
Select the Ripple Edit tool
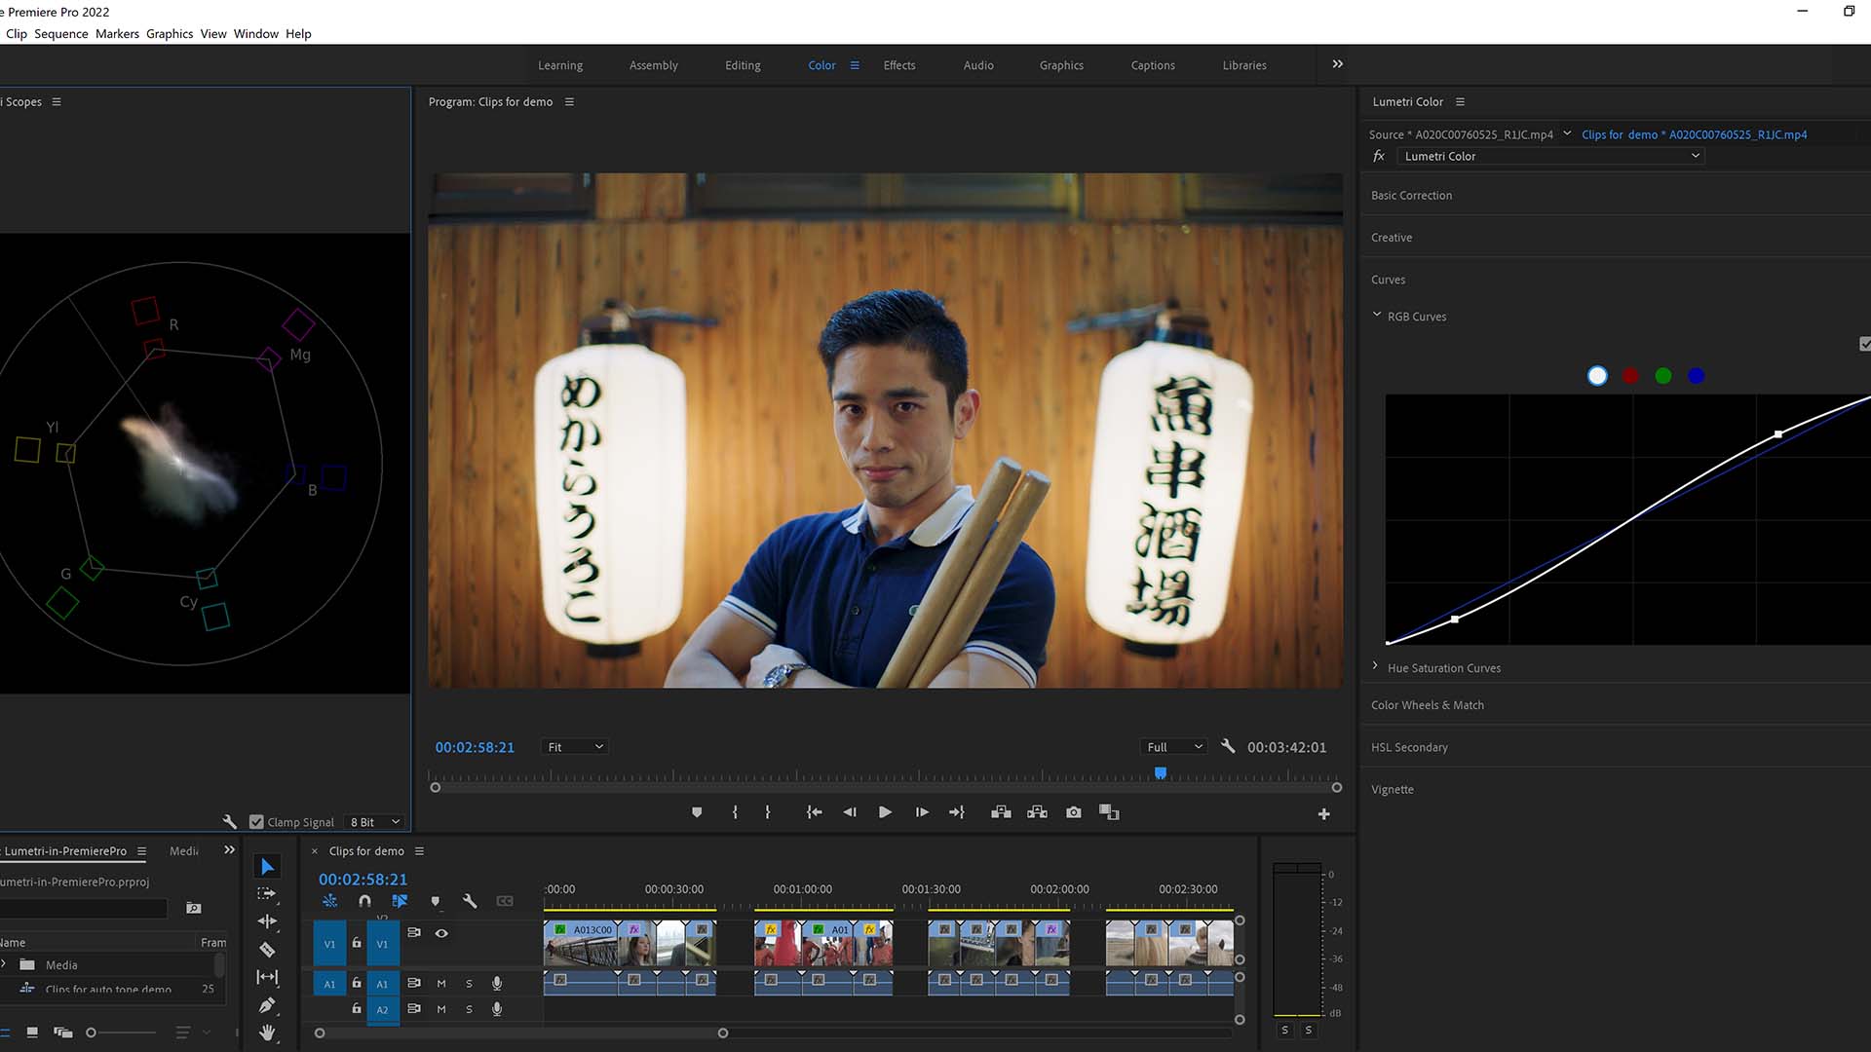[x=268, y=920]
